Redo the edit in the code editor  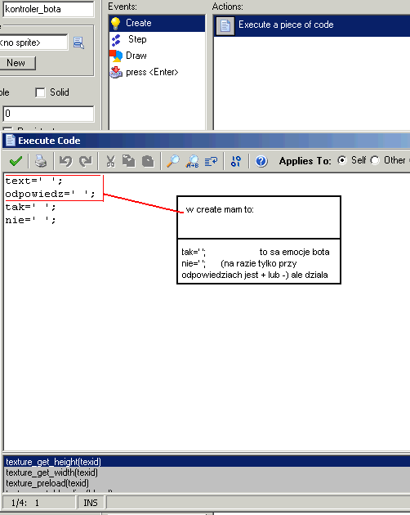click(x=86, y=161)
